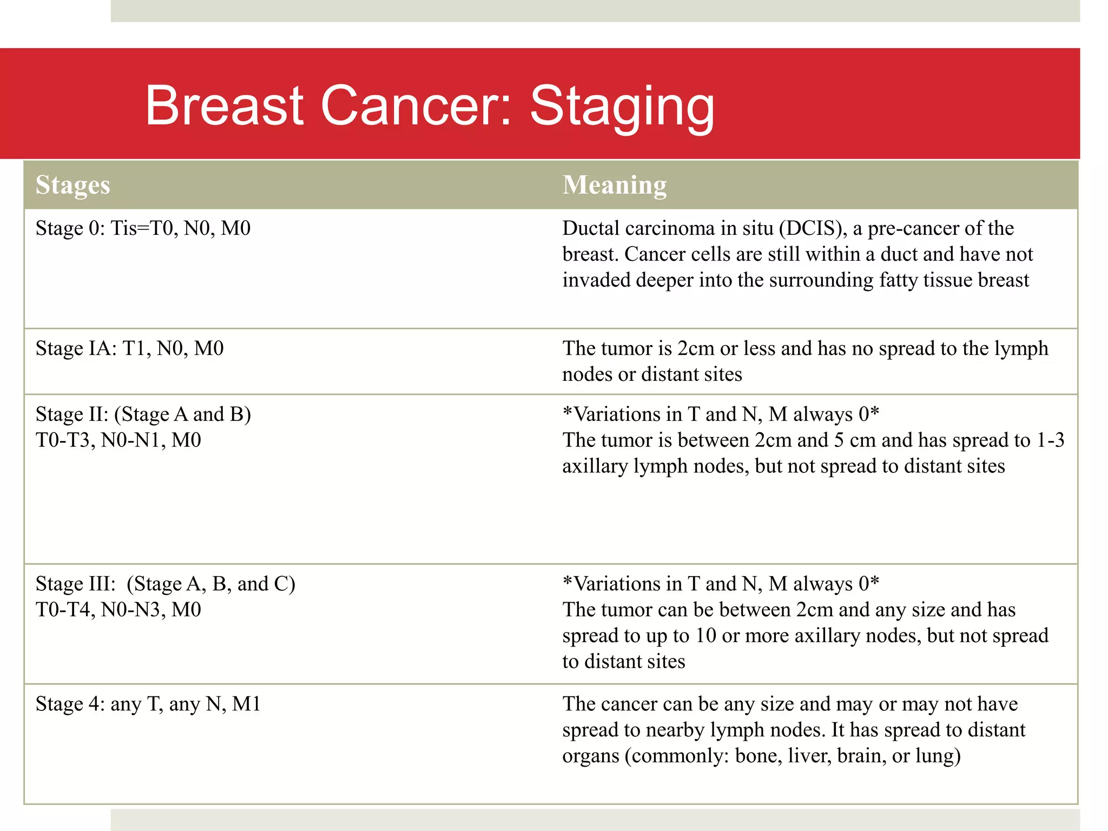Select the '10 or more axillary nodes' line

805,636
